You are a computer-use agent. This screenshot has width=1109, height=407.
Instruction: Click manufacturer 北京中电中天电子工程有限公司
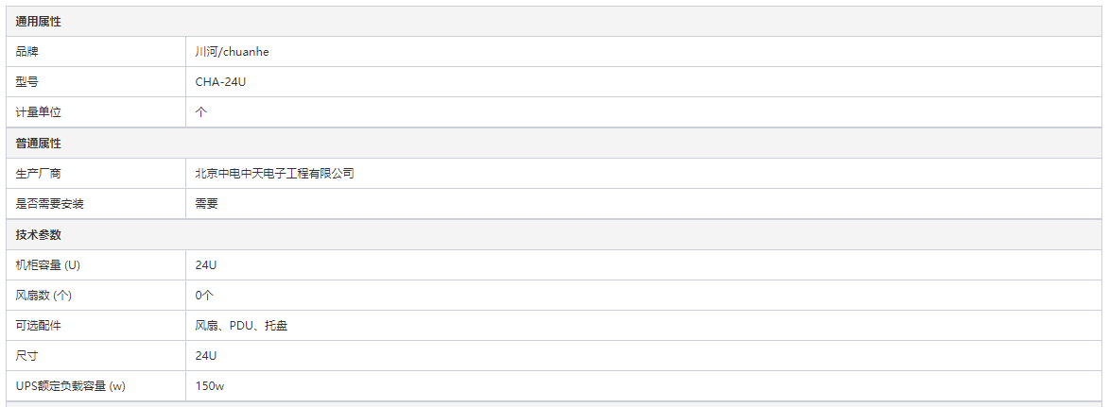(274, 173)
